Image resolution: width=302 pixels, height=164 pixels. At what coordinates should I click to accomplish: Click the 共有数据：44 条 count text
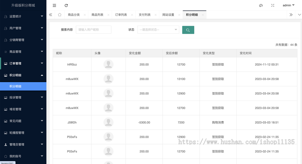pyautogui.click(x=286, y=45)
